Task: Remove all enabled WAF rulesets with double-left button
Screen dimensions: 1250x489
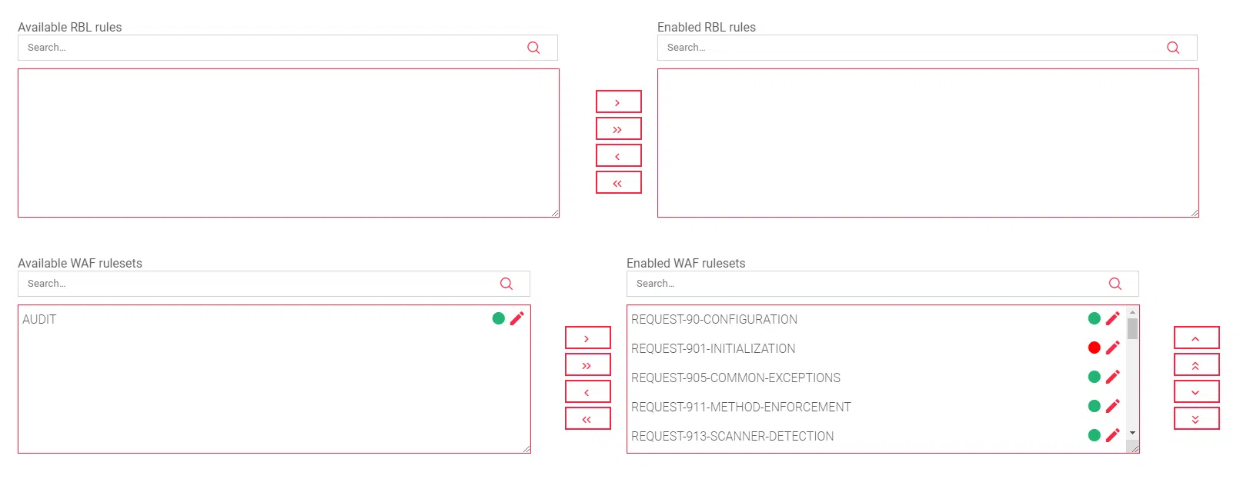Action: [587, 419]
